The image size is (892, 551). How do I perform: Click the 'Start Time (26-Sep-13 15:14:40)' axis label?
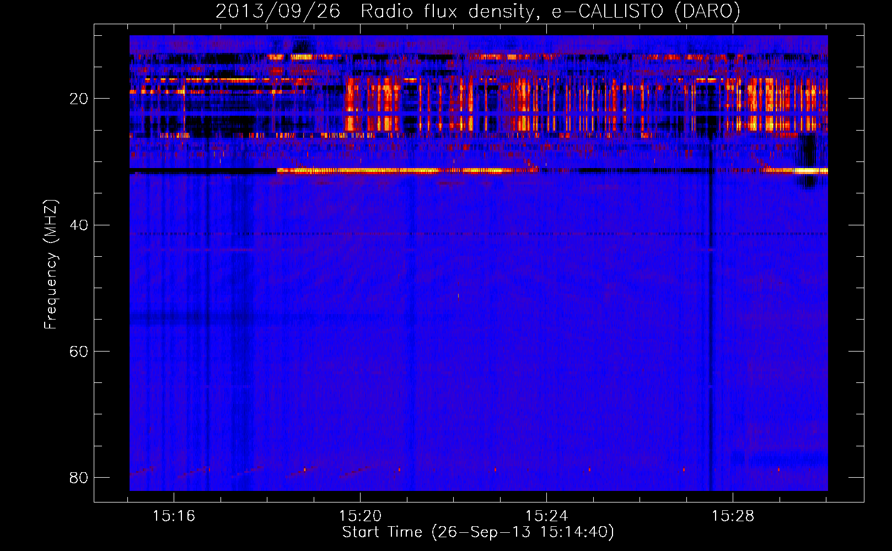tap(478, 532)
